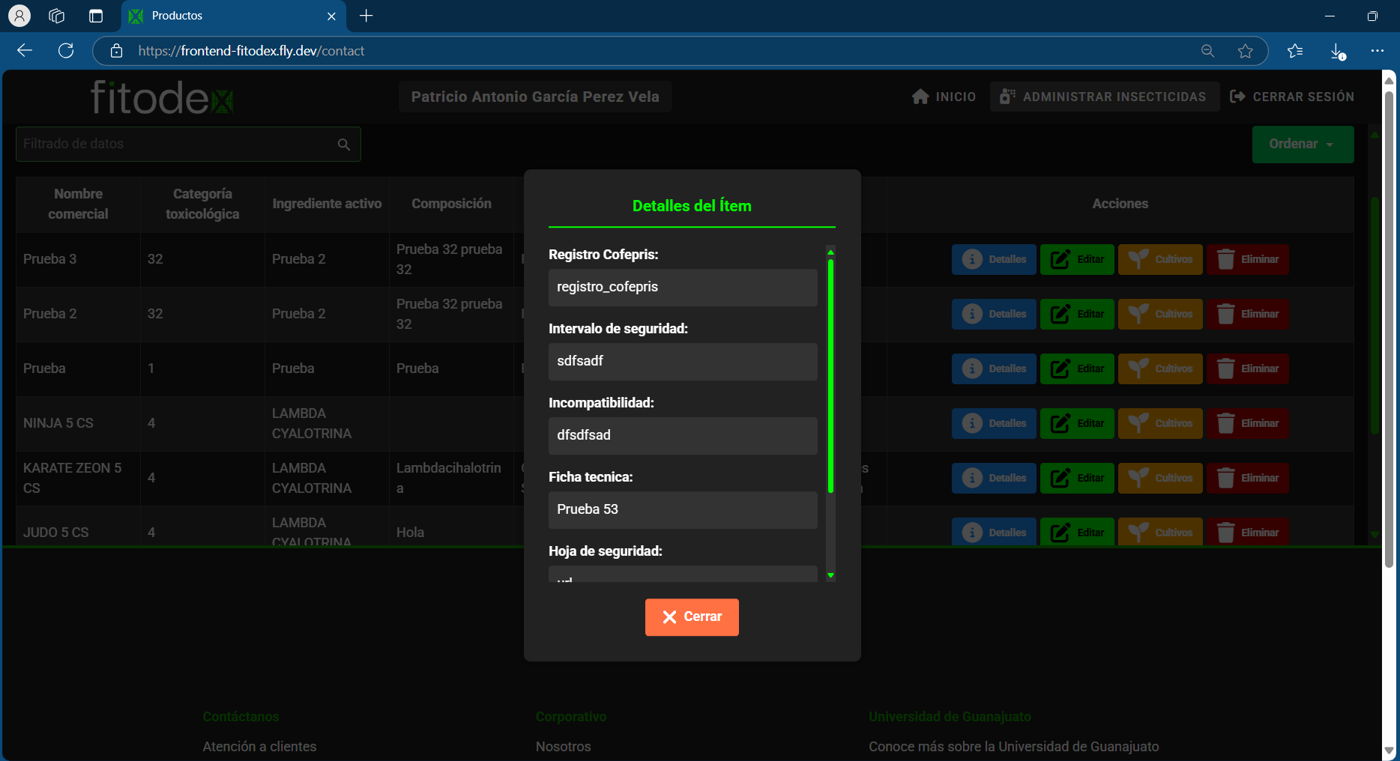This screenshot has width=1400, height=761.
Task: Click the fitodex logo
Action: click(162, 97)
